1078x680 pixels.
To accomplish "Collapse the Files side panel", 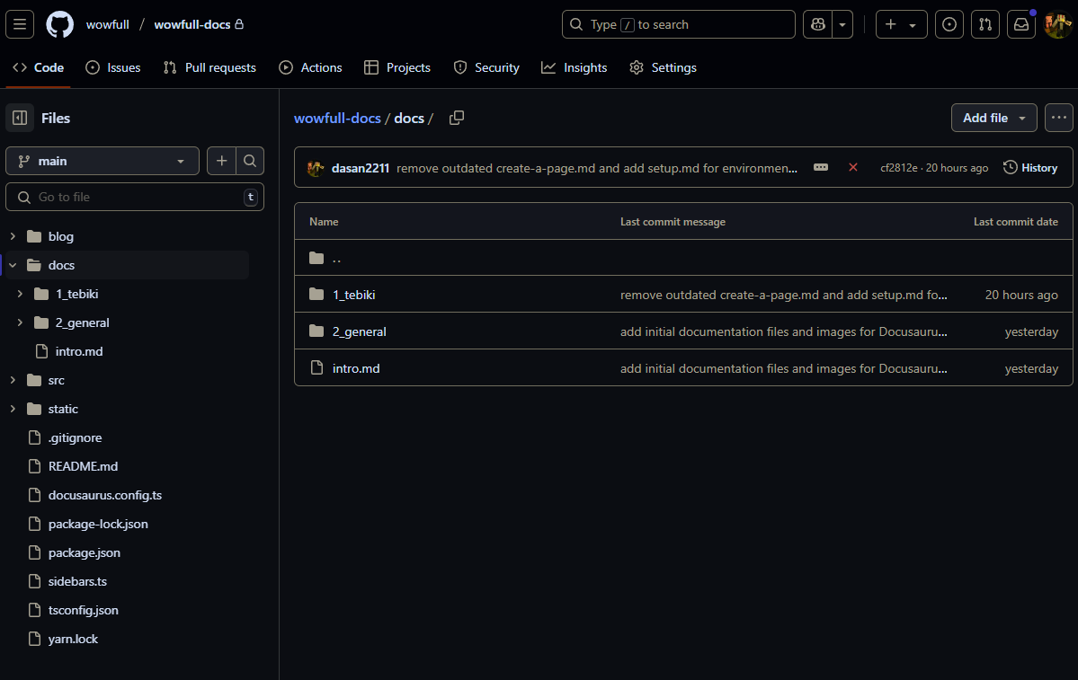I will [20, 118].
